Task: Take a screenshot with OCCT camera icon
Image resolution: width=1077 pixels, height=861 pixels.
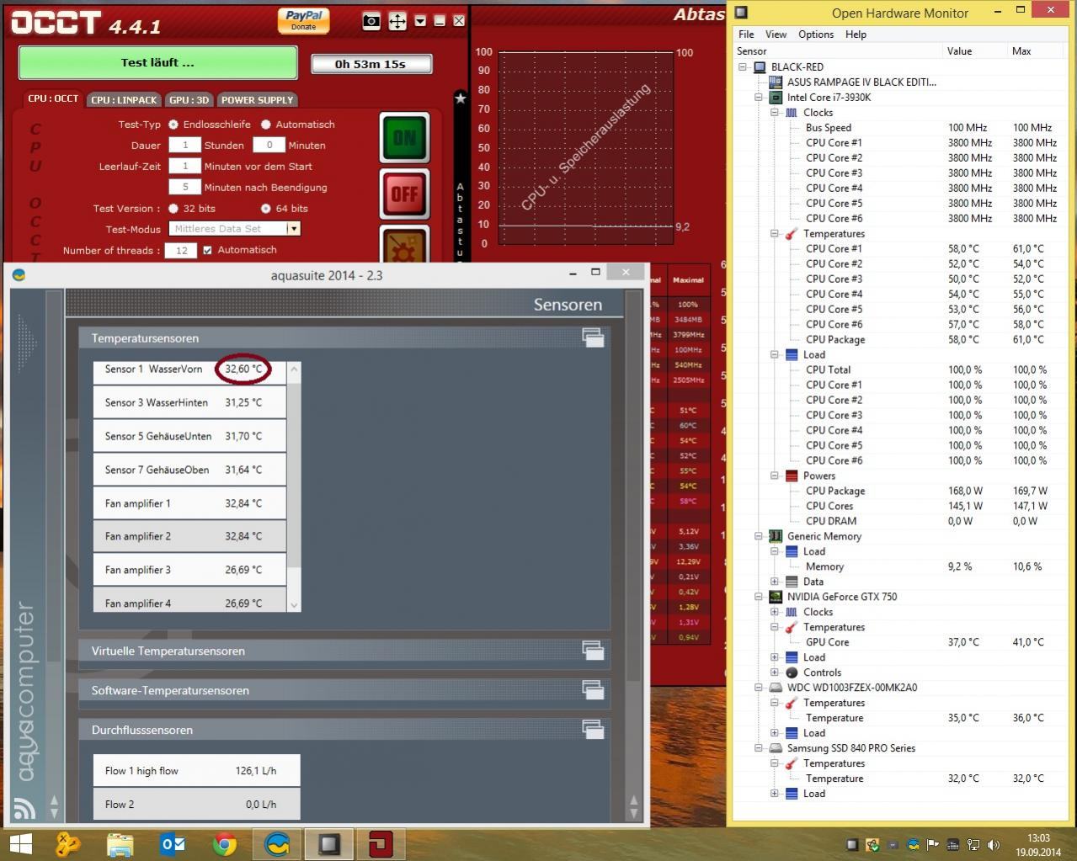Action: (371, 21)
